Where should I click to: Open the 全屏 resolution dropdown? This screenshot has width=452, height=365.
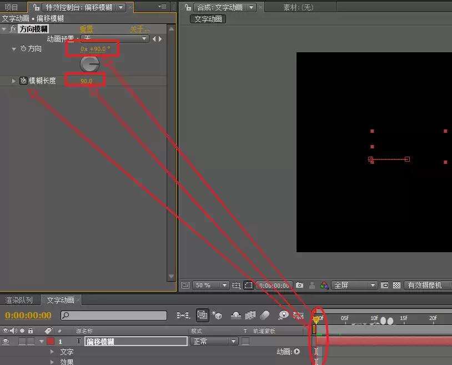[x=354, y=285]
